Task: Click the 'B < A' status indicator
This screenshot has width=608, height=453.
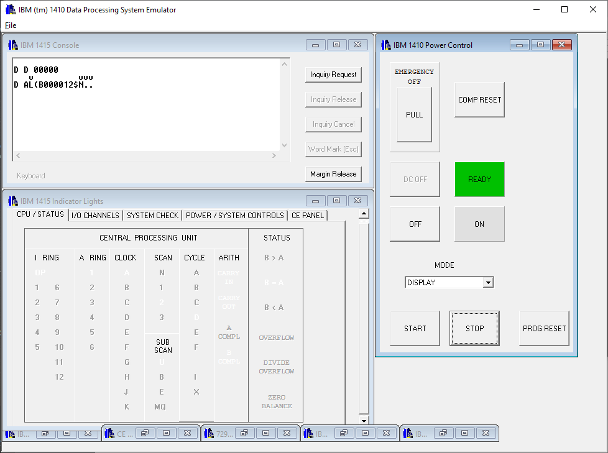Action: point(274,308)
